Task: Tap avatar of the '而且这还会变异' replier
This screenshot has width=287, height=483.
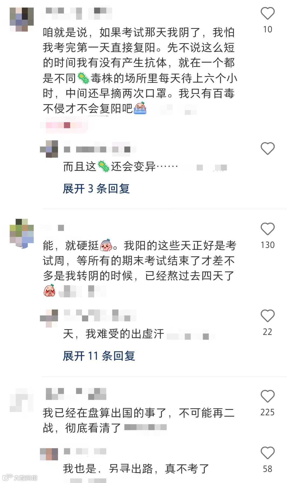Action: [x=49, y=149]
